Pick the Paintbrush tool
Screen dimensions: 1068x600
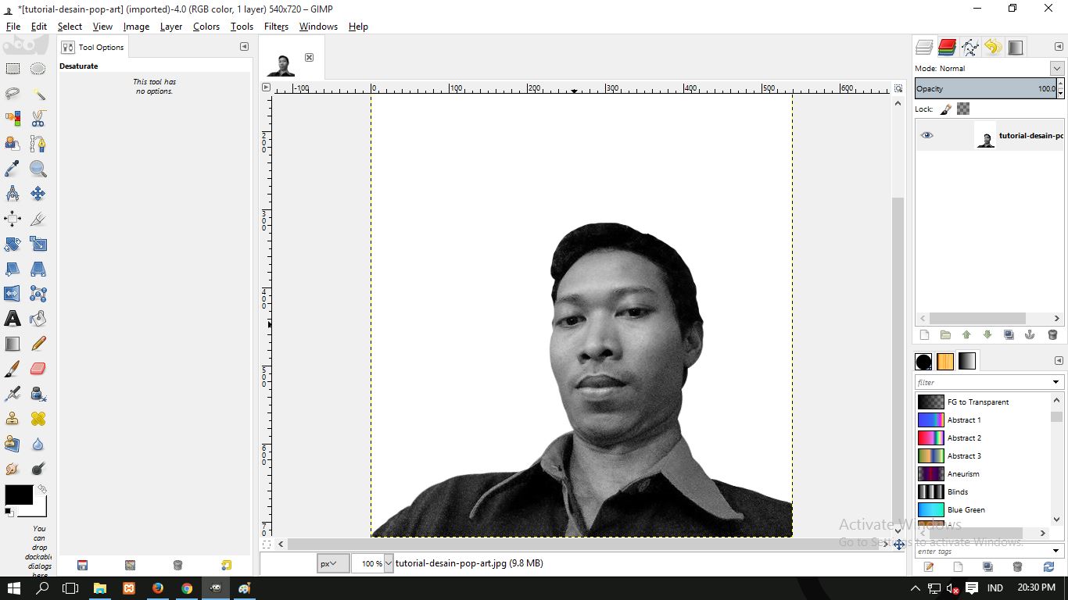pos(13,369)
